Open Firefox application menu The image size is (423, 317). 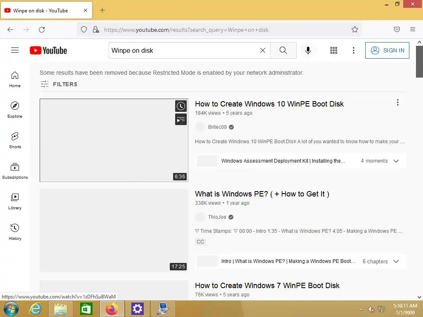click(x=413, y=29)
